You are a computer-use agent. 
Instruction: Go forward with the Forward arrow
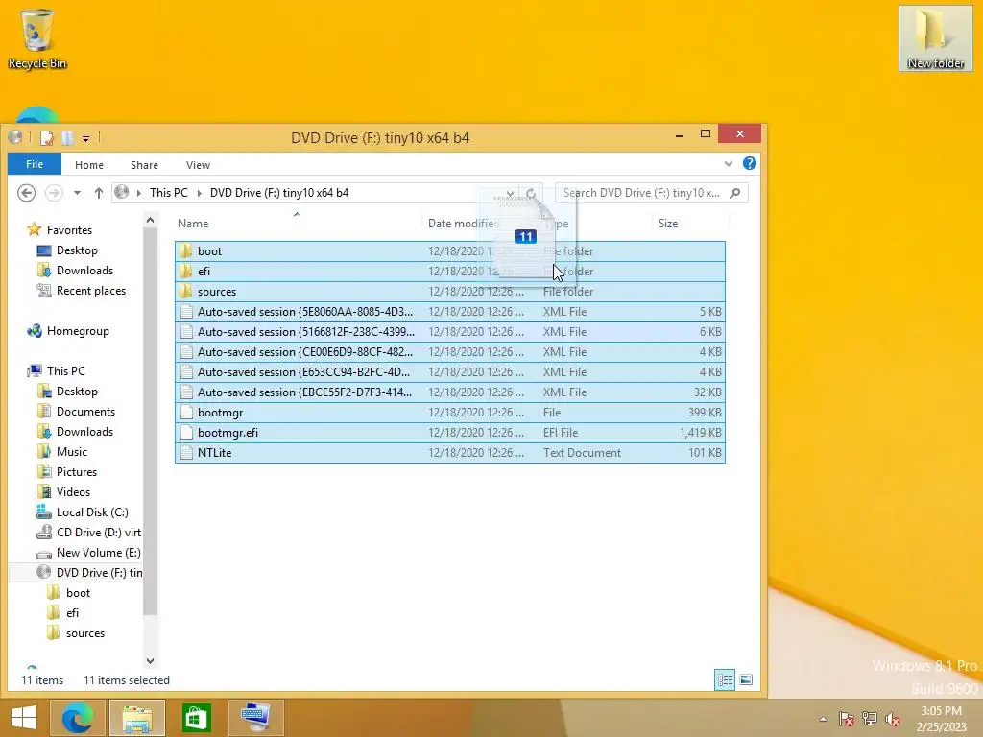click(x=55, y=192)
